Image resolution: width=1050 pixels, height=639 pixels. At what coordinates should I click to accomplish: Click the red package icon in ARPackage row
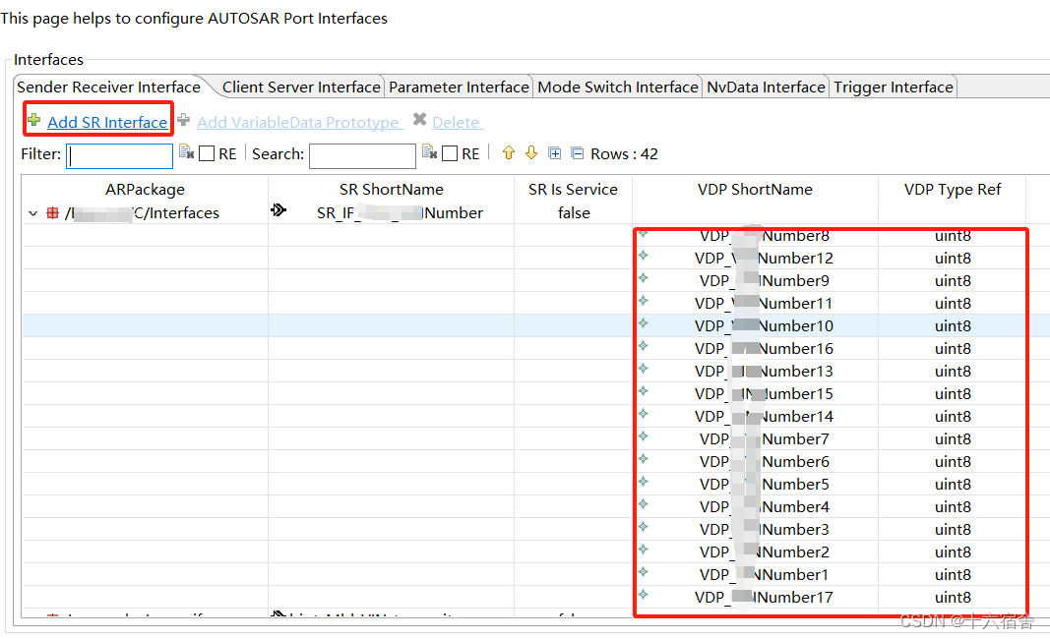(52, 212)
